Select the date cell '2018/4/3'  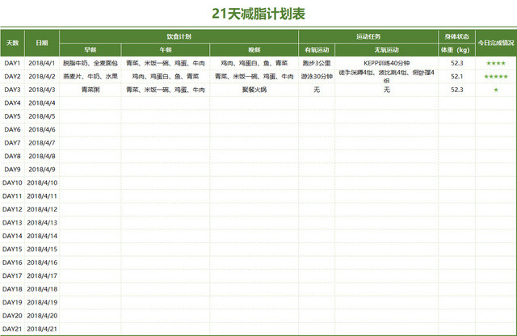(42, 90)
